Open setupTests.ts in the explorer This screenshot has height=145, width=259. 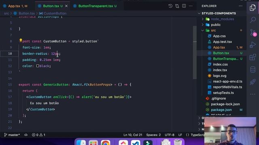tap(223, 93)
